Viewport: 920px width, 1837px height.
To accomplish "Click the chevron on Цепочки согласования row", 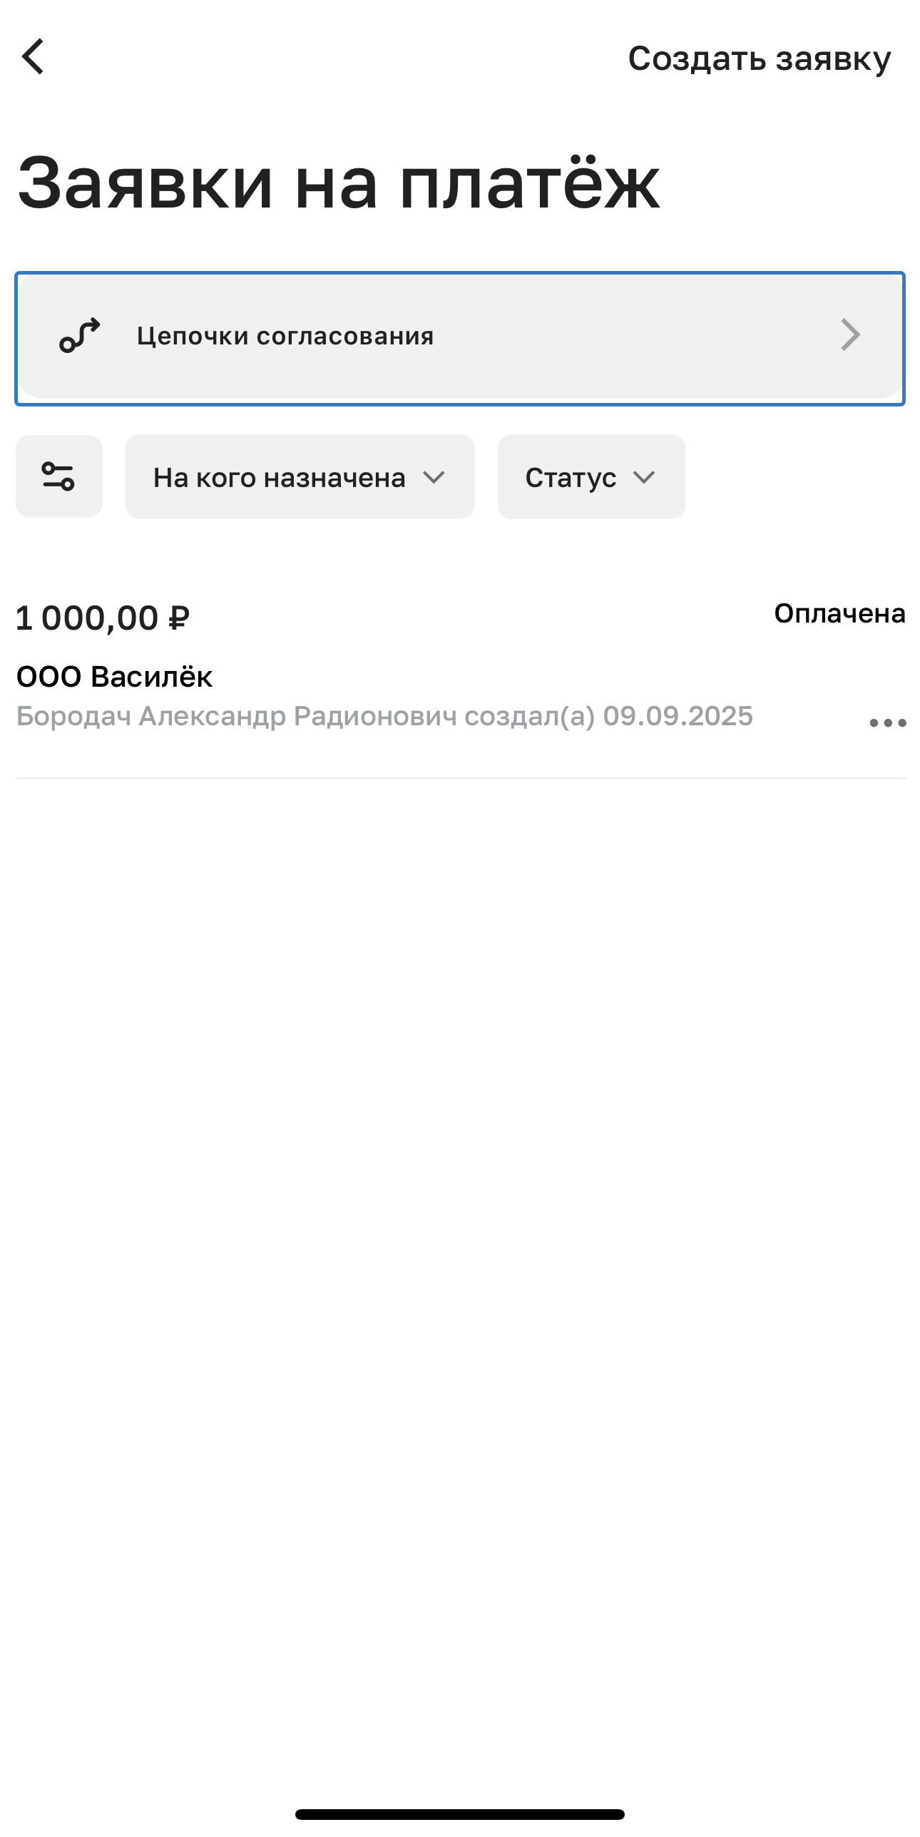I will click(x=850, y=335).
